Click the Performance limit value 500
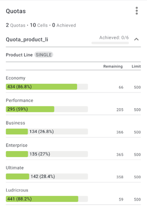The image size is (147, 212). [137, 110]
